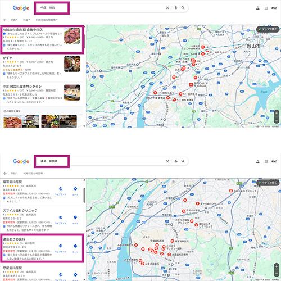281x281 pixels.
Task: Get ルート directions to 福富歯科医院
Action: [x=75, y=191]
